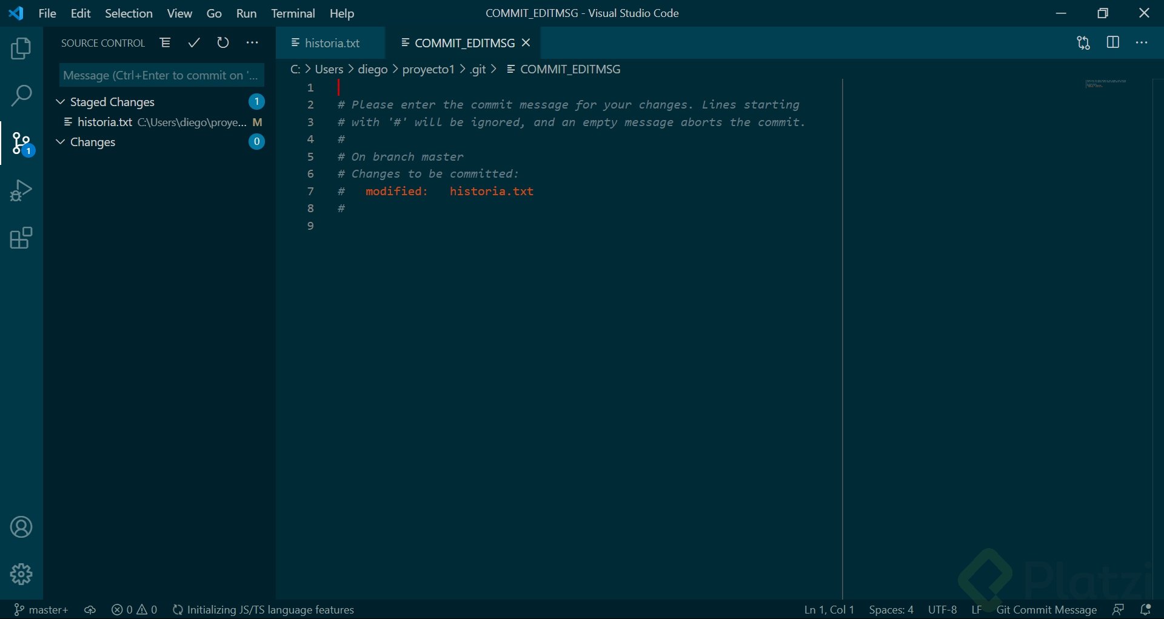Switch to the historia.txt tab
The height and width of the screenshot is (619, 1164).
point(332,42)
